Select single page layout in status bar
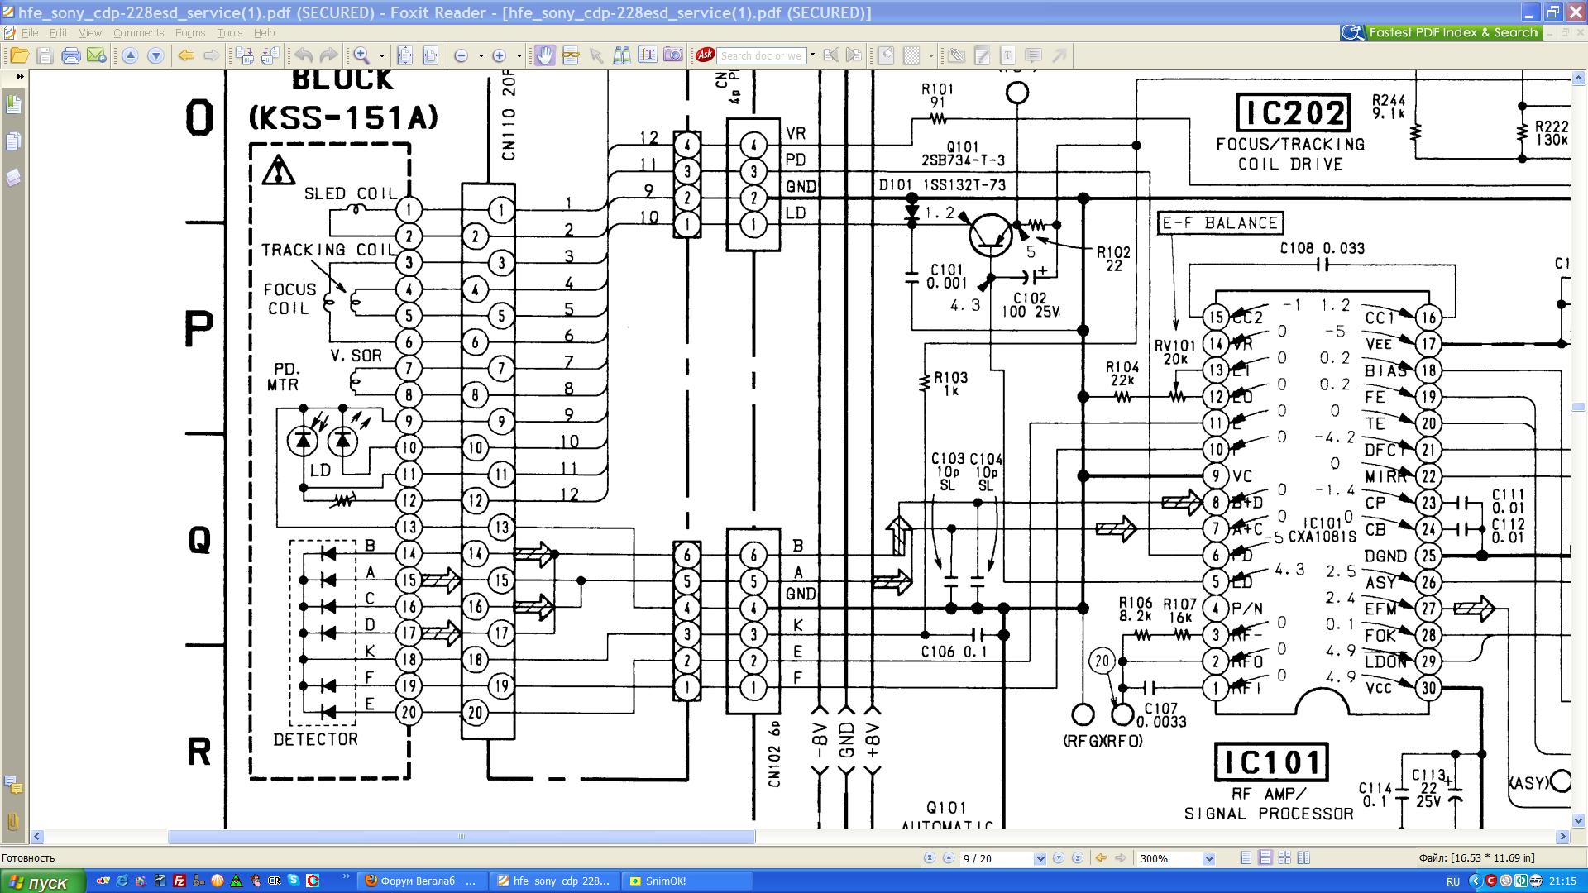 pyautogui.click(x=1246, y=858)
